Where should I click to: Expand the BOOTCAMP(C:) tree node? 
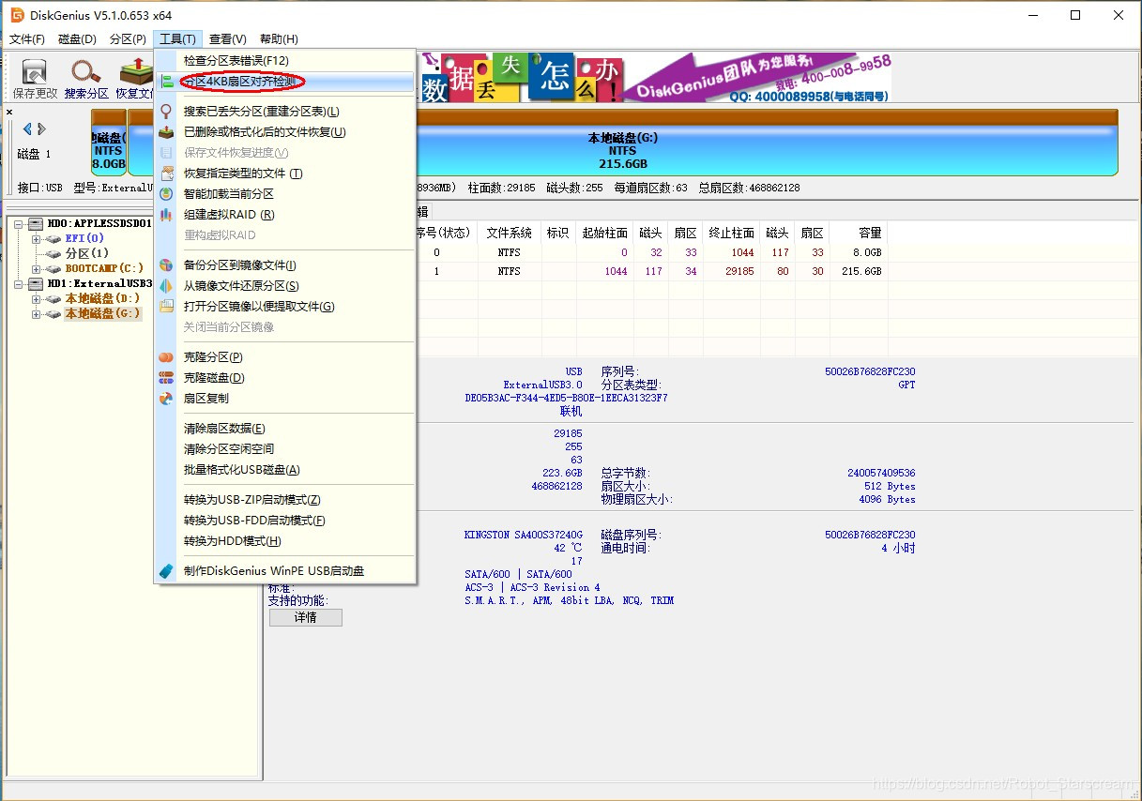[x=36, y=269]
